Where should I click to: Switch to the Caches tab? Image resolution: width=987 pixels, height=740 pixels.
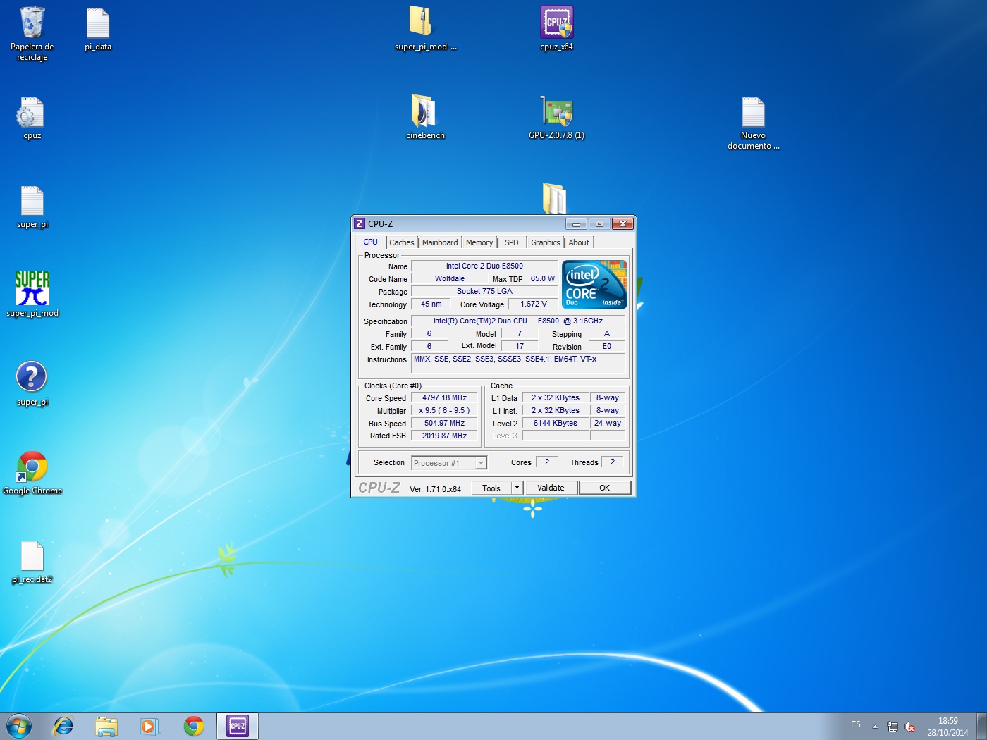coord(402,242)
